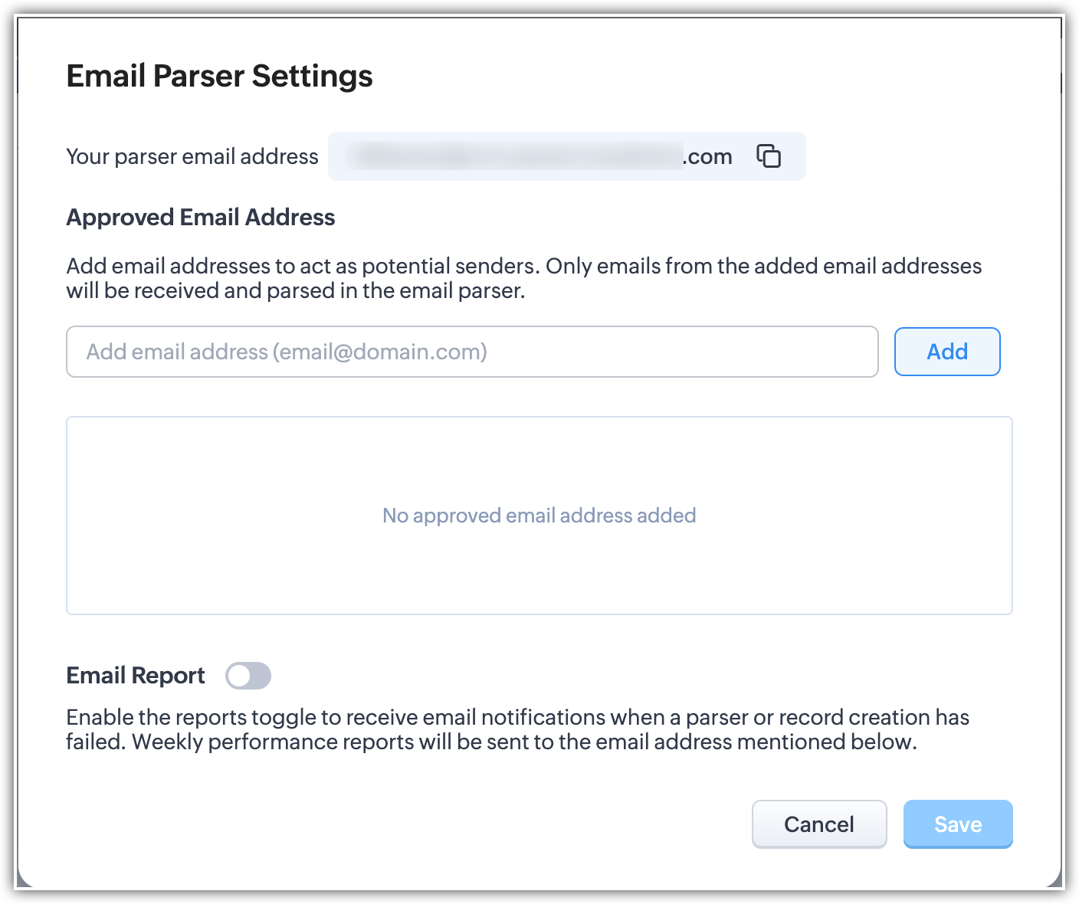This screenshot has width=1079, height=904.
Task: Click the Email Parser Settings title
Action: (219, 76)
